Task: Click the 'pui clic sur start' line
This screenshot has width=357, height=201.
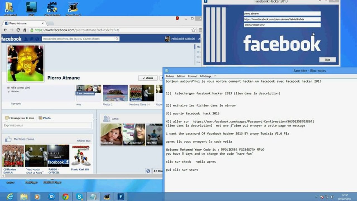Action: (x=182, y=169)
